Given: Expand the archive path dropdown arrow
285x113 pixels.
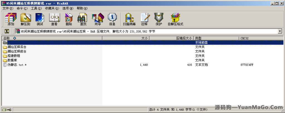Looking at the screenshot, I should [280, 31].
